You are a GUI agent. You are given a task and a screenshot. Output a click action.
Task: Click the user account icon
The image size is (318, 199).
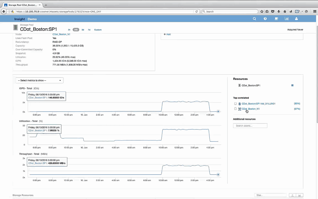(296, 19)
